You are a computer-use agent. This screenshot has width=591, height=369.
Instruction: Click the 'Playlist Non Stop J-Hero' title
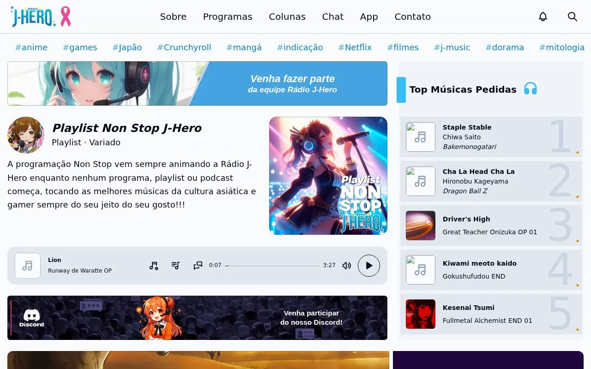click(x=127, y=128)
